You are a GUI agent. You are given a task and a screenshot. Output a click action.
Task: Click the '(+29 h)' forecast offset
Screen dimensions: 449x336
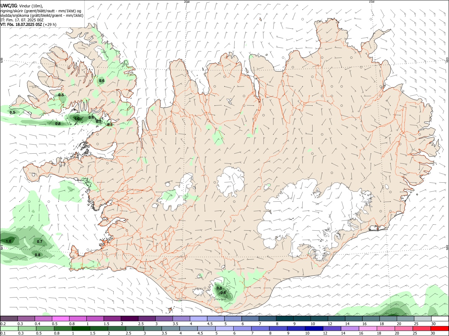[50, 24]
